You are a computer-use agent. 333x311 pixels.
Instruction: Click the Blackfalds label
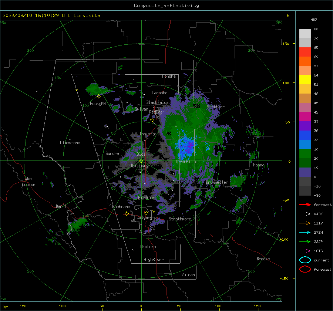157,102
